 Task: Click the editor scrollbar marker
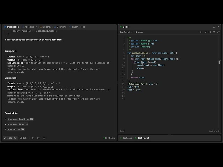[220, 62]
